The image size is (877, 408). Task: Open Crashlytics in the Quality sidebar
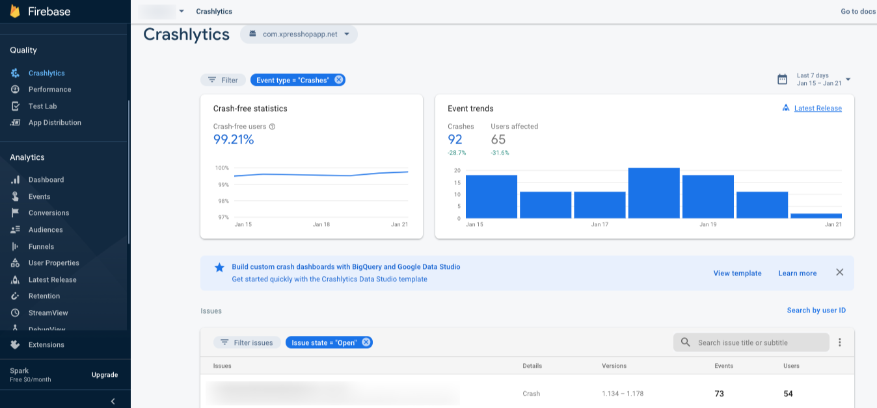(x=46, y=73)
